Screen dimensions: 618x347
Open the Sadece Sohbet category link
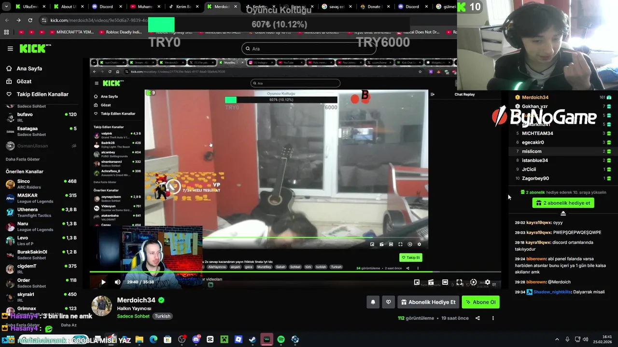click(x=133, y=316)
